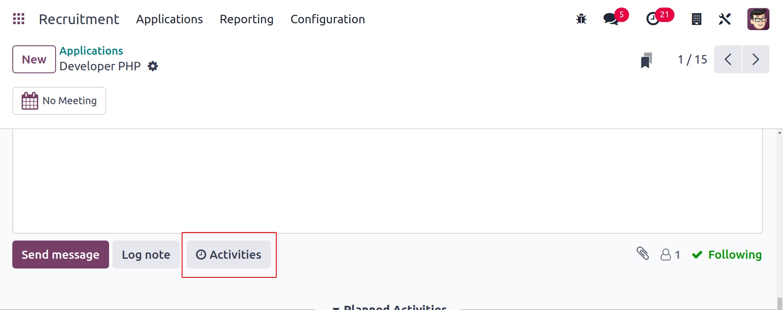Click the bookmark icon beside the record counter
This screenshot has width=783, height=310.
point(646,60)
